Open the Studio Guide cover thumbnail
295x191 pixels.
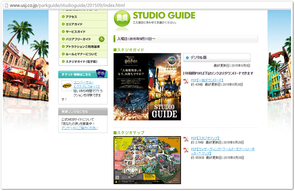tap(147, 87)
